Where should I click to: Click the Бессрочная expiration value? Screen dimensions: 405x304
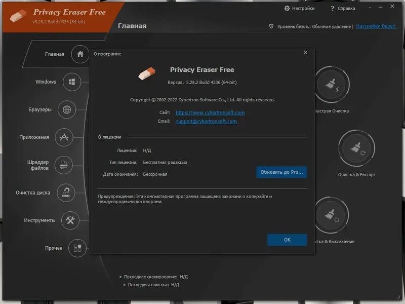[155, 174]
